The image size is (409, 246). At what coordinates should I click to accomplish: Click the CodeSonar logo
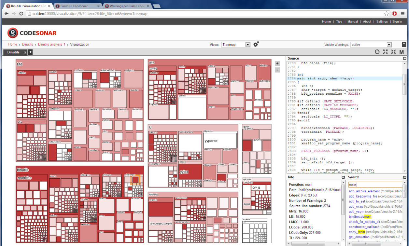pyautogui.click(x=32, y=33)
